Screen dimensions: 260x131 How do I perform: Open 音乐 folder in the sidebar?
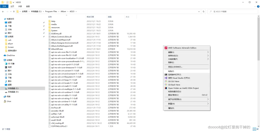[8, 81]
